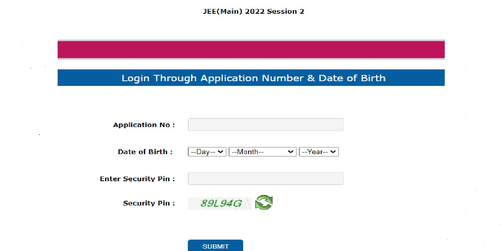Click the 'Date of Birth :' label

point(145,152)
